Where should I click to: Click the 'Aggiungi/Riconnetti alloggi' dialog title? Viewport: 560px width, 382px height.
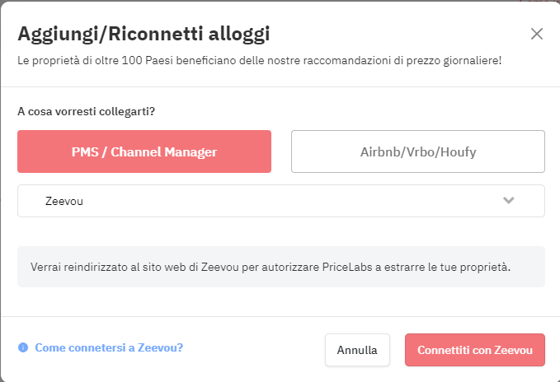(x=144, y=34)
